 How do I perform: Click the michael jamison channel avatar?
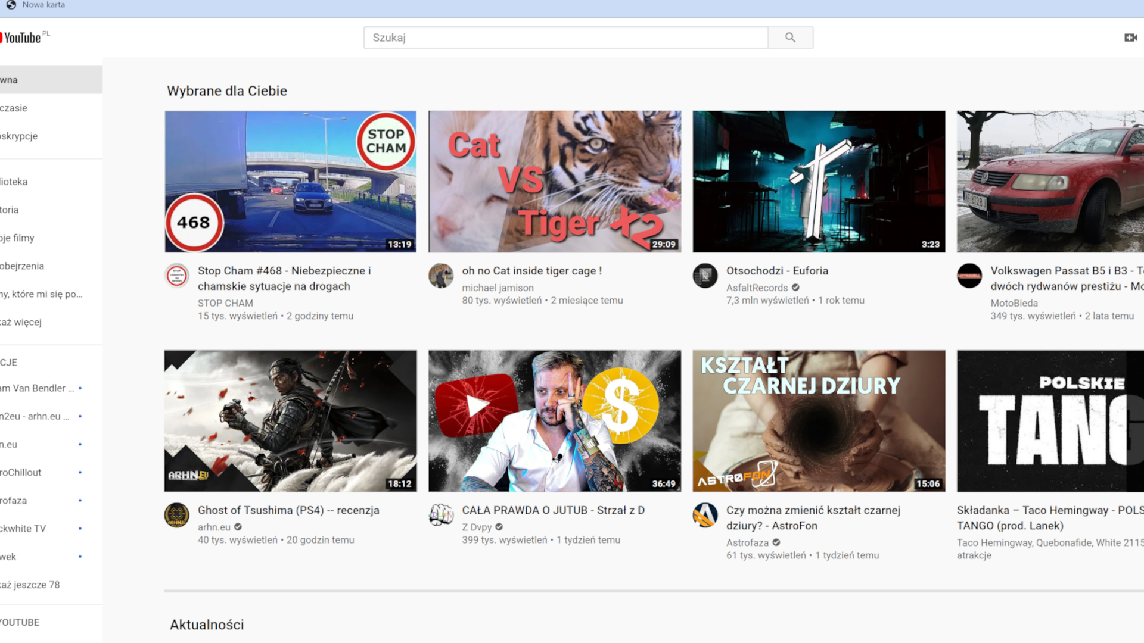tap(441, 276)
